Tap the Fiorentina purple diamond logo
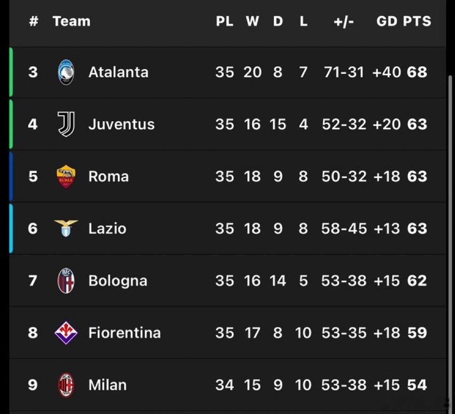Viewport: 455px width, 414px height. 66,333
